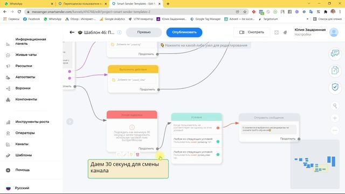
Task: Open Шаблоны in the sidebar
Action: pyautogui.click(x=24, y=155)
